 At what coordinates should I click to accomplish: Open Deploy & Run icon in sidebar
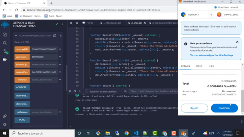pyautogui.click(x=5, y=60)
